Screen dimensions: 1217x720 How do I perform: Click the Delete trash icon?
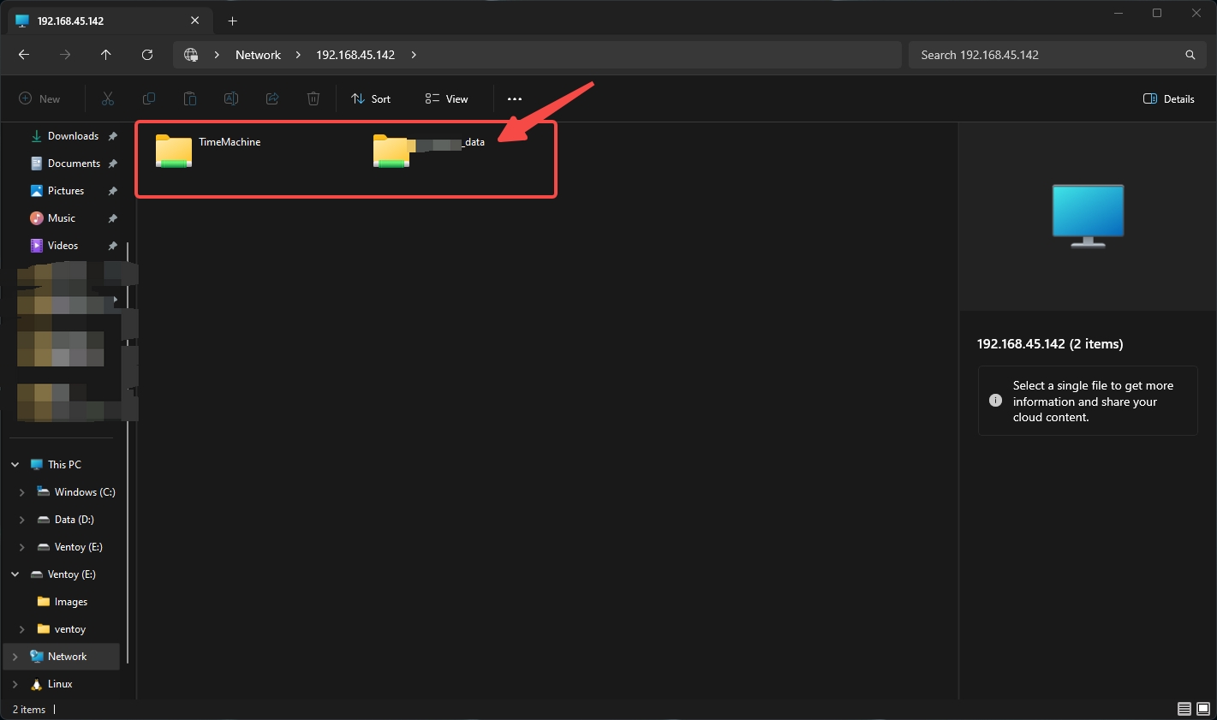pyautogui.click(x=313, y=99)
